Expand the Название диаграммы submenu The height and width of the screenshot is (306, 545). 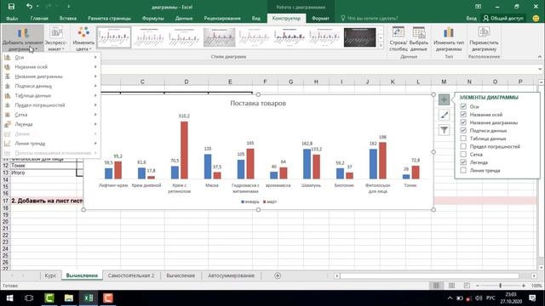coord(51,76)
